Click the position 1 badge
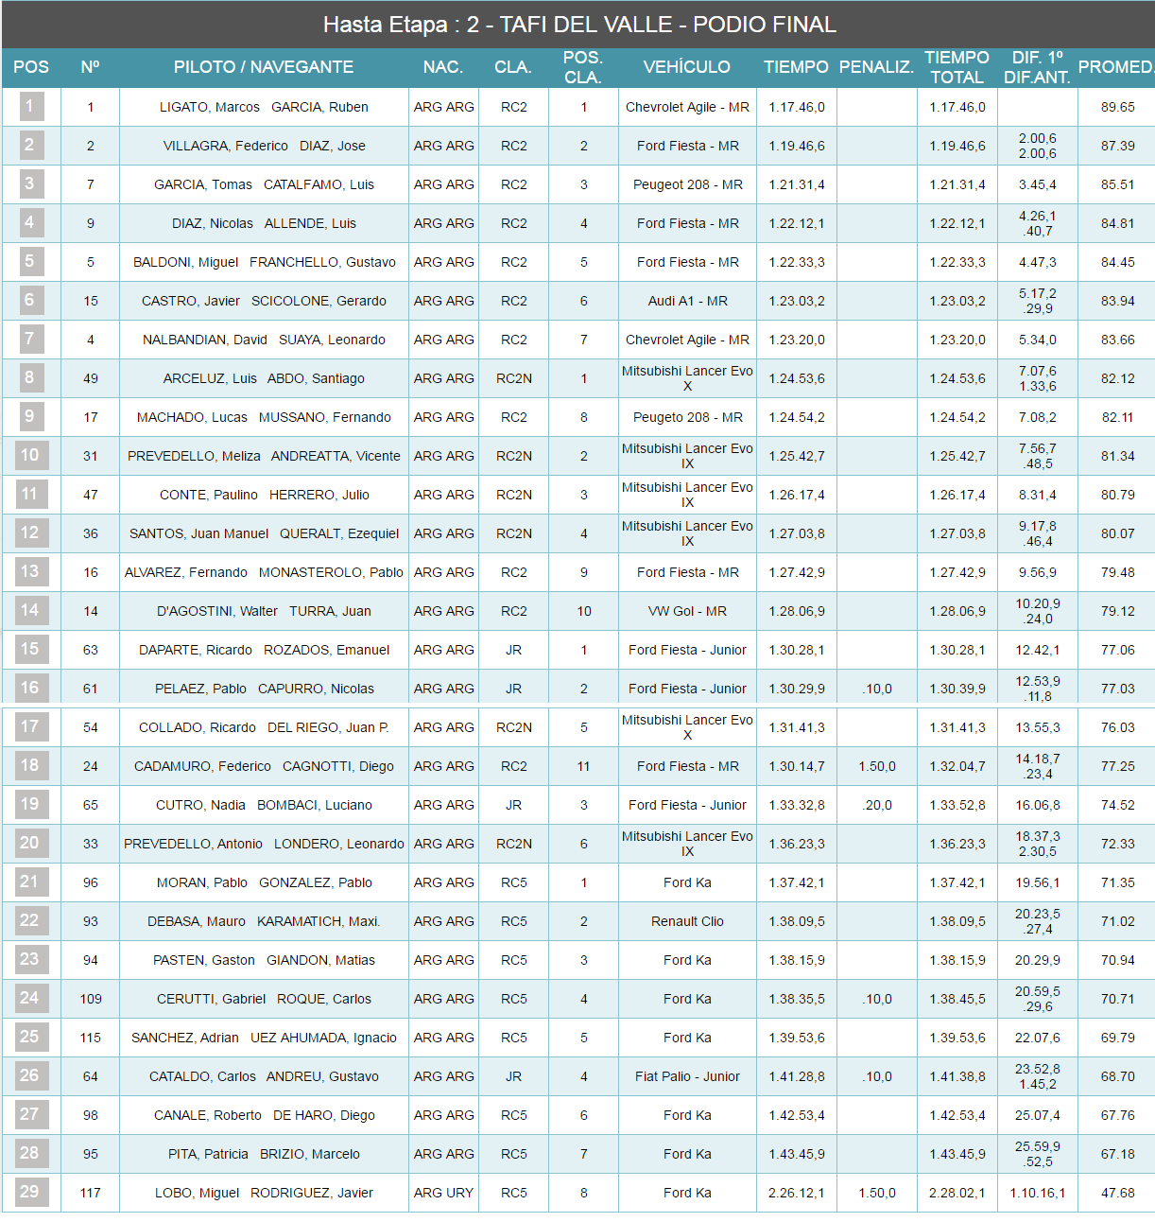Viewport: 1155px width, 1222px height. click(30, 106)
